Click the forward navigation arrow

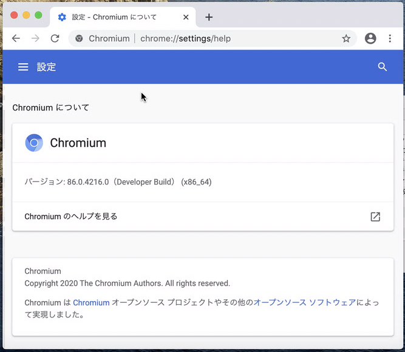pos(35,39)
